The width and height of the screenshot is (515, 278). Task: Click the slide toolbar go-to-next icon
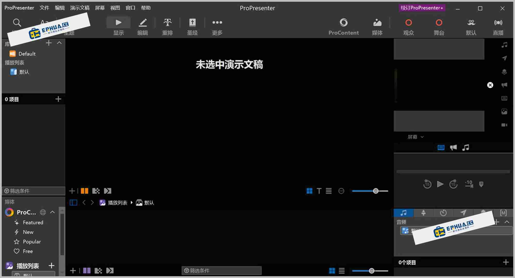pos(107,191)
